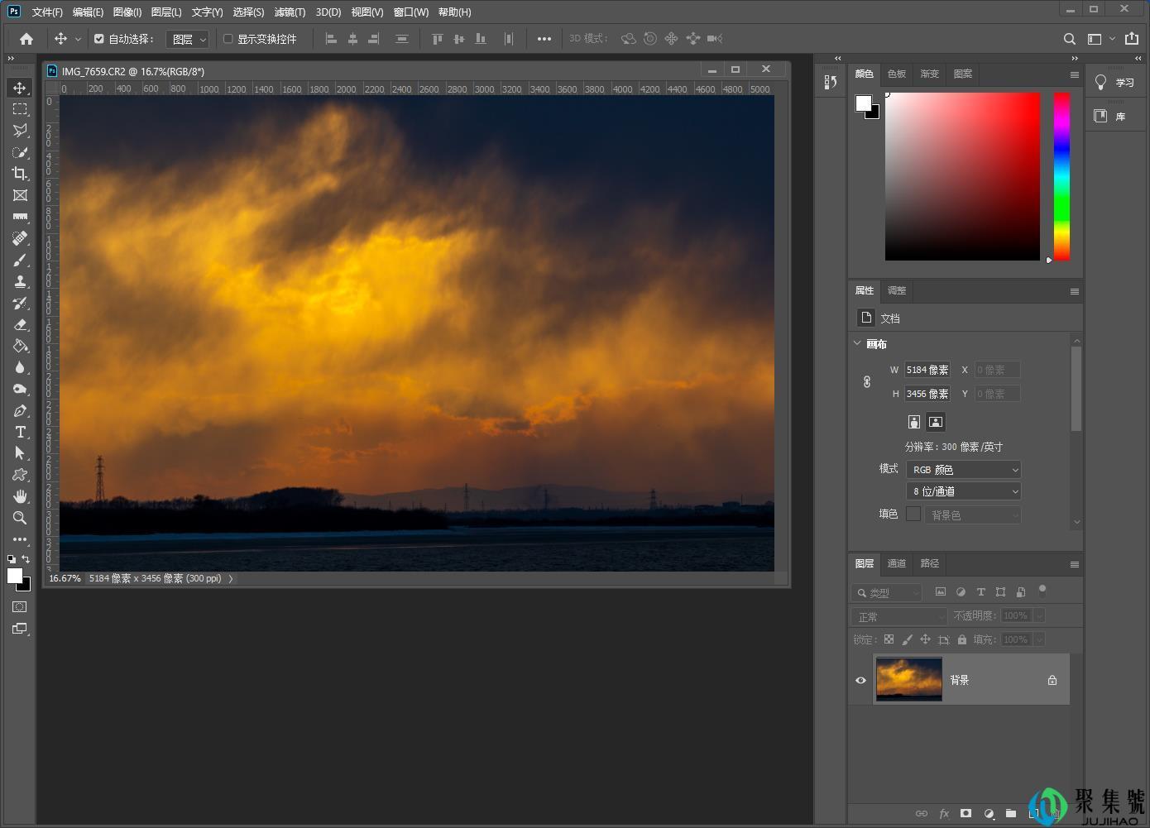Image resolution: width=1150 pixels, height=828 pixels.
Task: Open the 位/通道 bit depth dropdown
Action: pyautogui.click(x=963, y=491)
